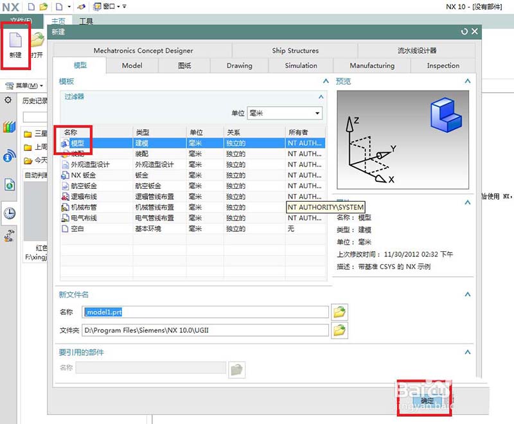Switch to Simulation tab
This screenshot has width=514, height=424.
point(301,66)
